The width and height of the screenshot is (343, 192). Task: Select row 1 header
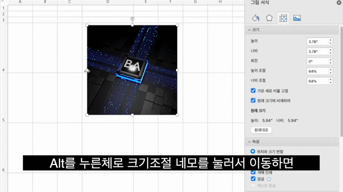coord(3,8)
